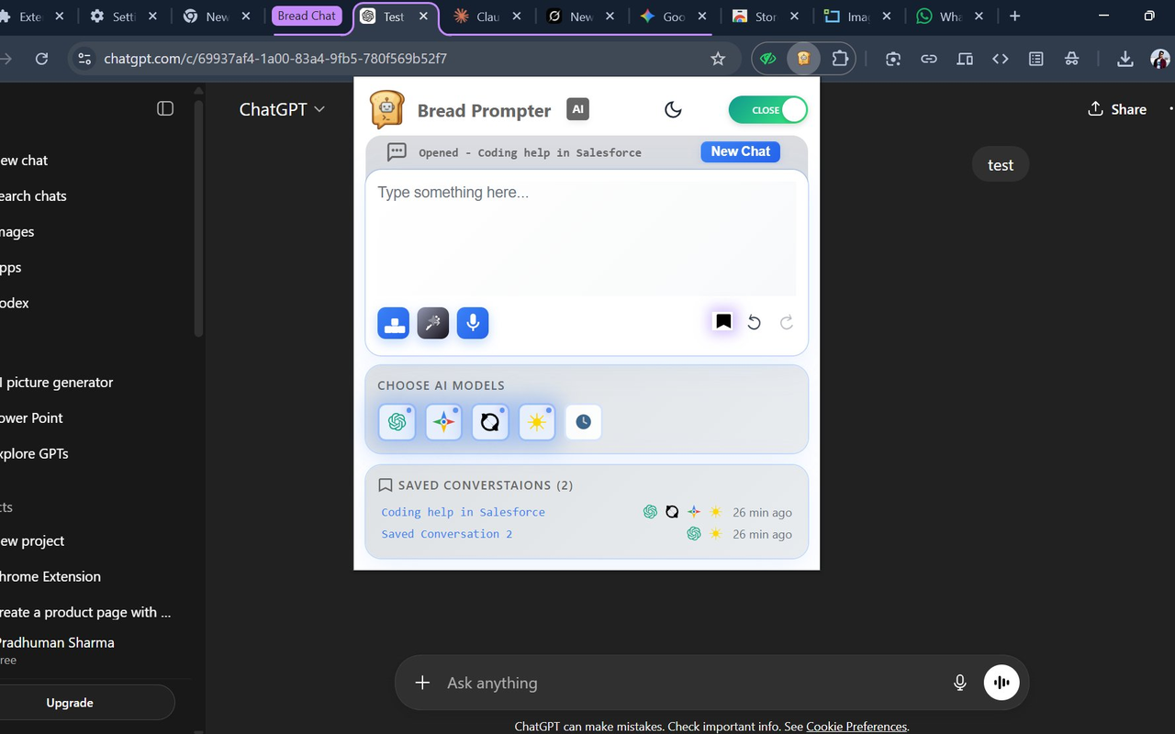1175x734 pixels.
Task: Open the Cookie Preferences link
Action: (x=856, y=727)
